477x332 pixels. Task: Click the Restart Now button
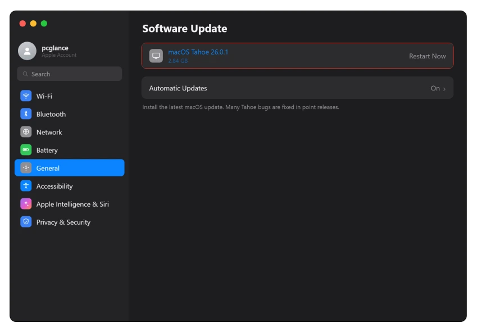[x=427, y=56]
